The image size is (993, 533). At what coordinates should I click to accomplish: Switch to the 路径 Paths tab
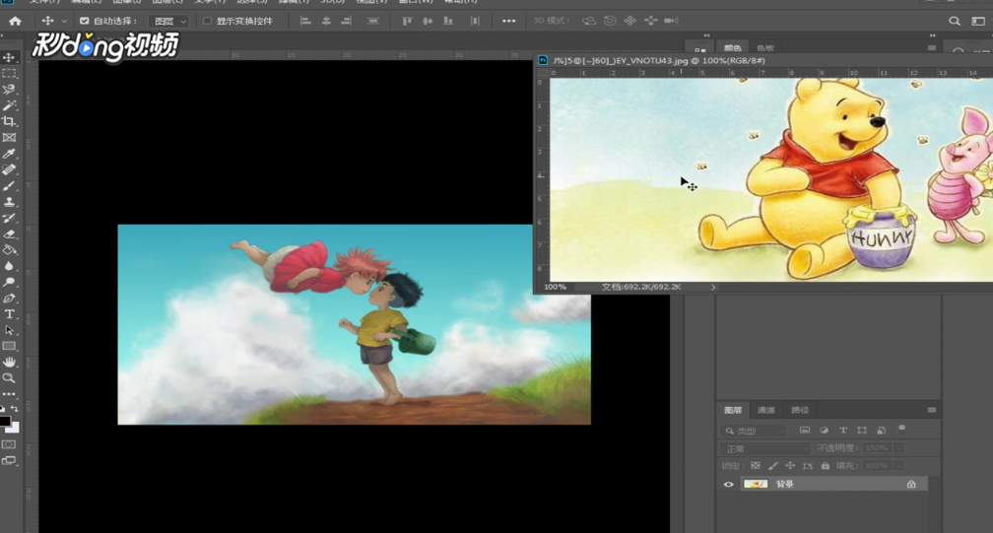click(x=800, y=410)
